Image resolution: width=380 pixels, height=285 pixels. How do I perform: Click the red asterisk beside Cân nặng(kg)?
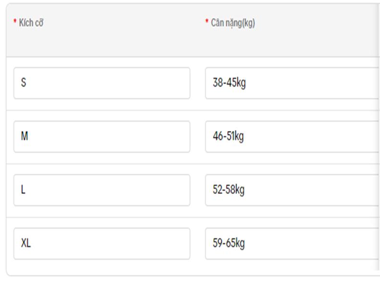(x=207, y=21)
